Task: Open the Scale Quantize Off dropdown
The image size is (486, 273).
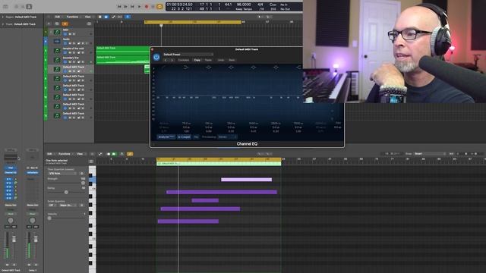Action: click(x=52, y=206)
